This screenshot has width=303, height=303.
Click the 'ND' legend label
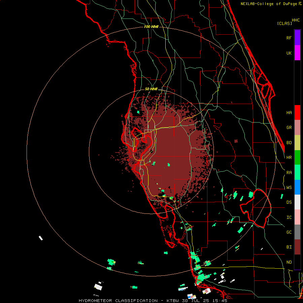[289, 262]
